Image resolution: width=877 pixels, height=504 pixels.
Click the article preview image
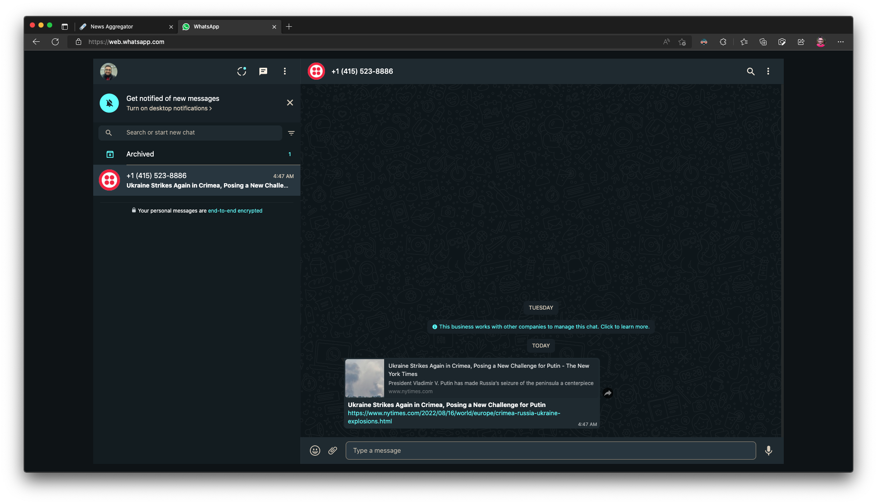(365, 378)
